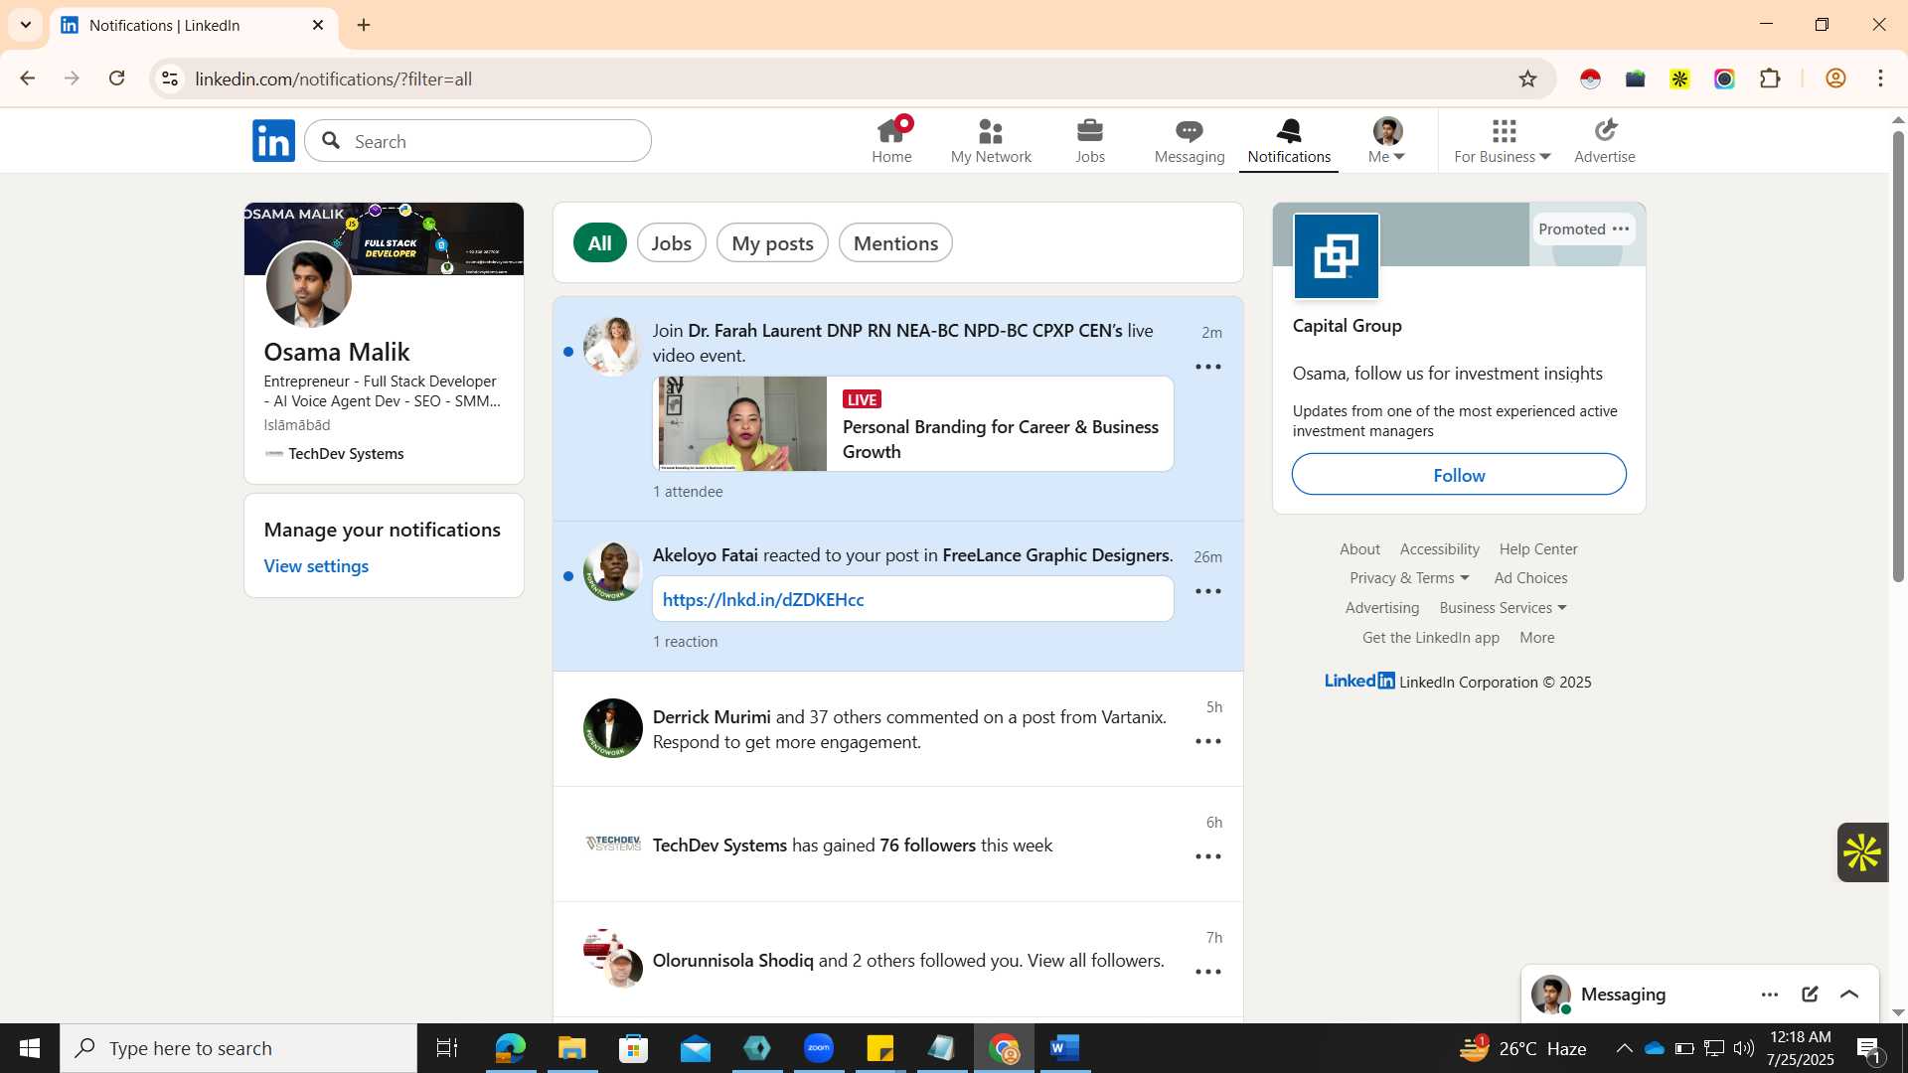Image resolution: width=1908 pixels, height=1073 pixels.
Task: Open Zoom from the taskbar
Action: click(819, 1048)
